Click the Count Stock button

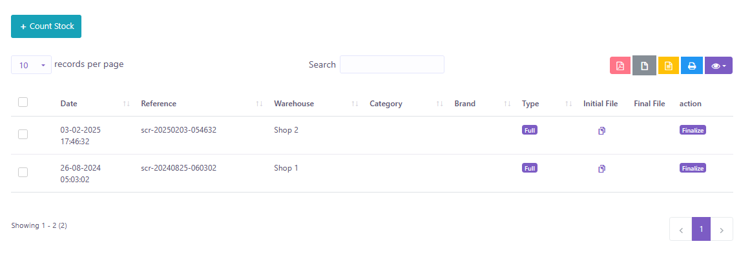pos(47,26)
